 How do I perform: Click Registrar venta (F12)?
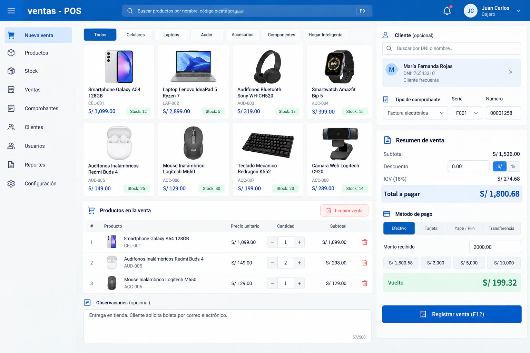pyautogui.click(x=452, y=314)
